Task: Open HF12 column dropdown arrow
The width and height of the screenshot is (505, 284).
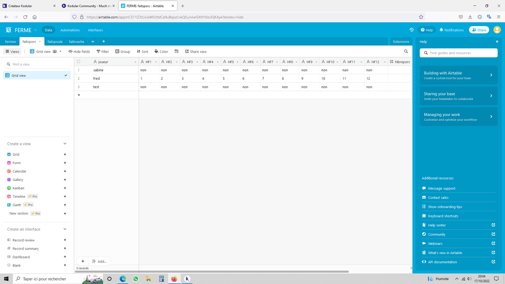Action: pyautogui.click(x=385, y=62)
